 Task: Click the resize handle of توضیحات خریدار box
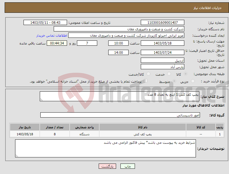tap(17, 156)
